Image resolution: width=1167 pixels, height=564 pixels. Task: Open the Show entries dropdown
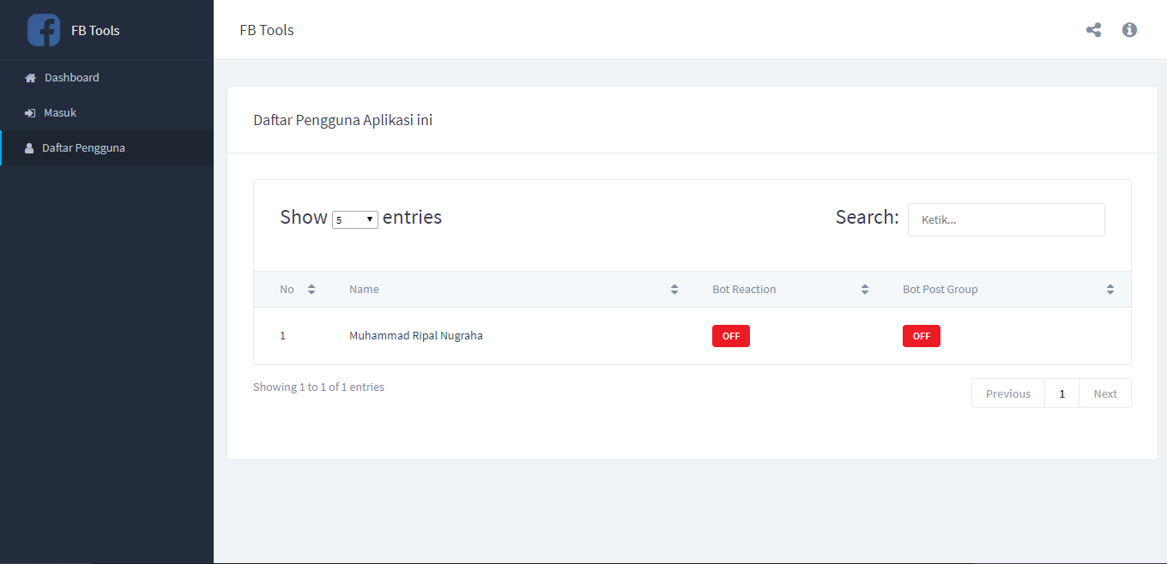coord(355,219)
